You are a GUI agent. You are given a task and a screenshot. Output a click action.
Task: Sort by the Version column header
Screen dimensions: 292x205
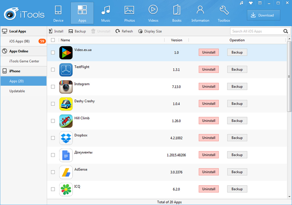click(177, 40)
